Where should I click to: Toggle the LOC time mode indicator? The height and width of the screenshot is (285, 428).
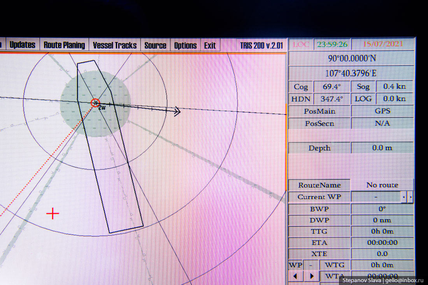pyautogui.click(x=300, y=44)
